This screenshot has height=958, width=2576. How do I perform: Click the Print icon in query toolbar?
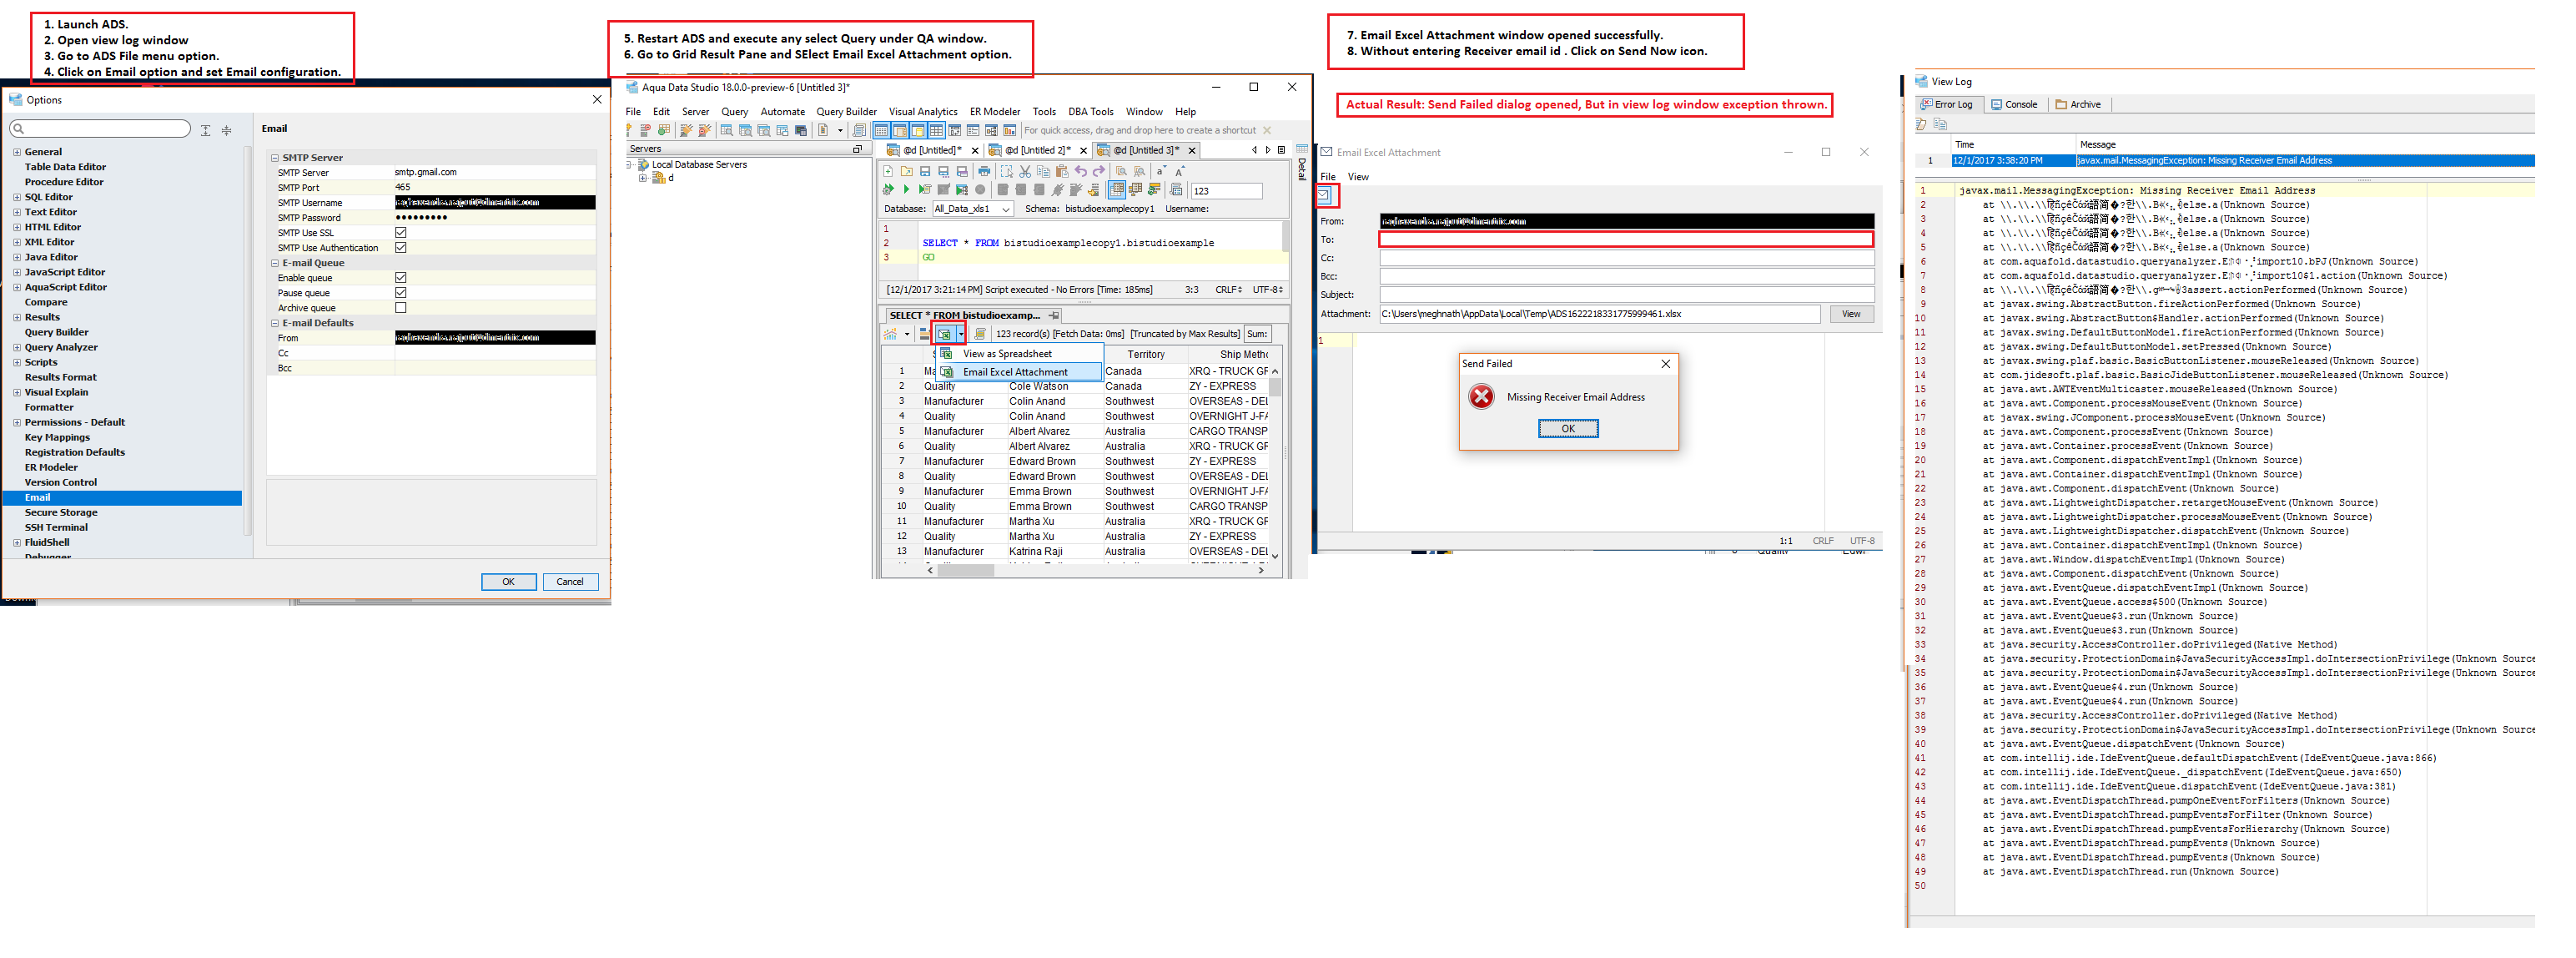[x=984, y=172]
